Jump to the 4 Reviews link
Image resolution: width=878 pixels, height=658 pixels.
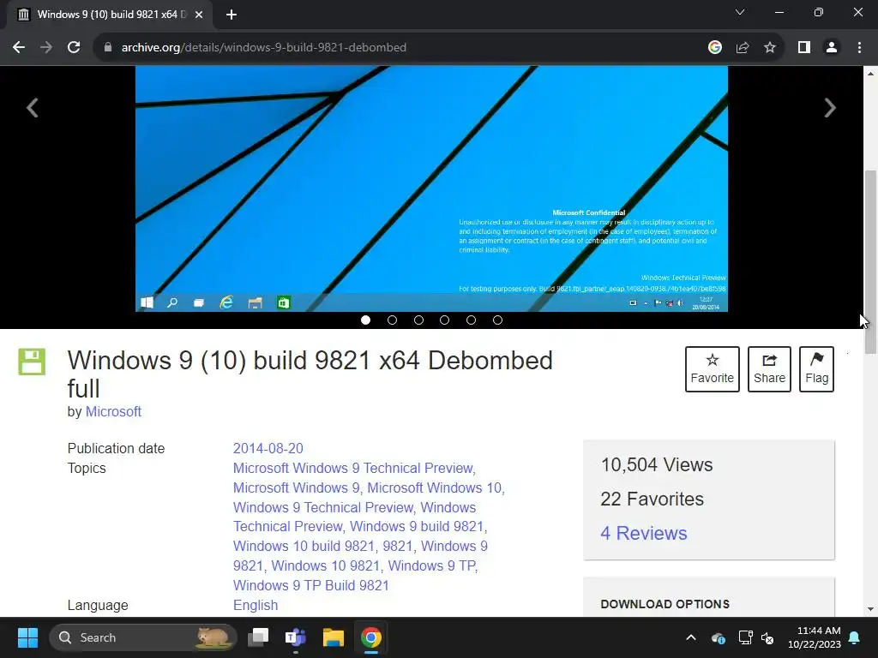click(643, 533)
